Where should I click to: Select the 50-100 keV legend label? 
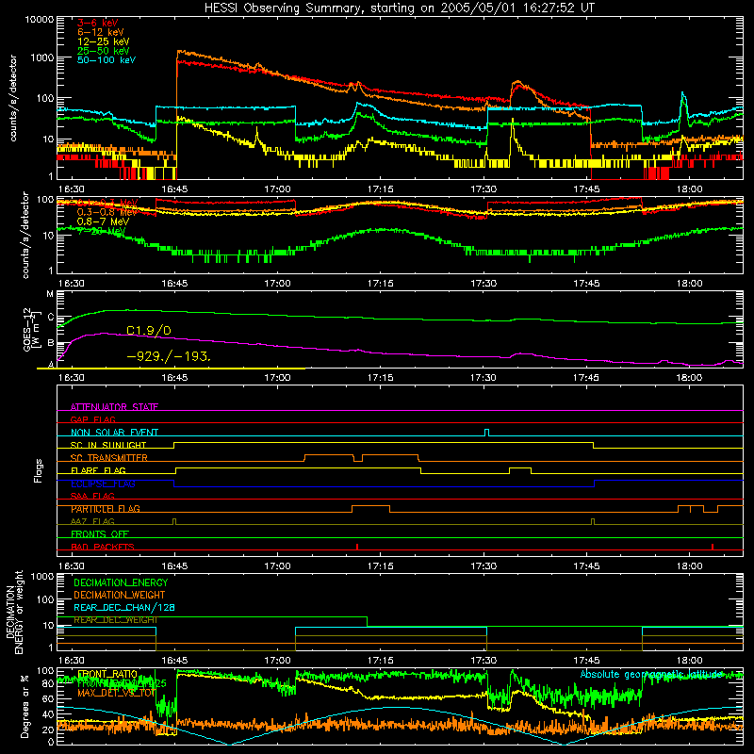(107, 60)
